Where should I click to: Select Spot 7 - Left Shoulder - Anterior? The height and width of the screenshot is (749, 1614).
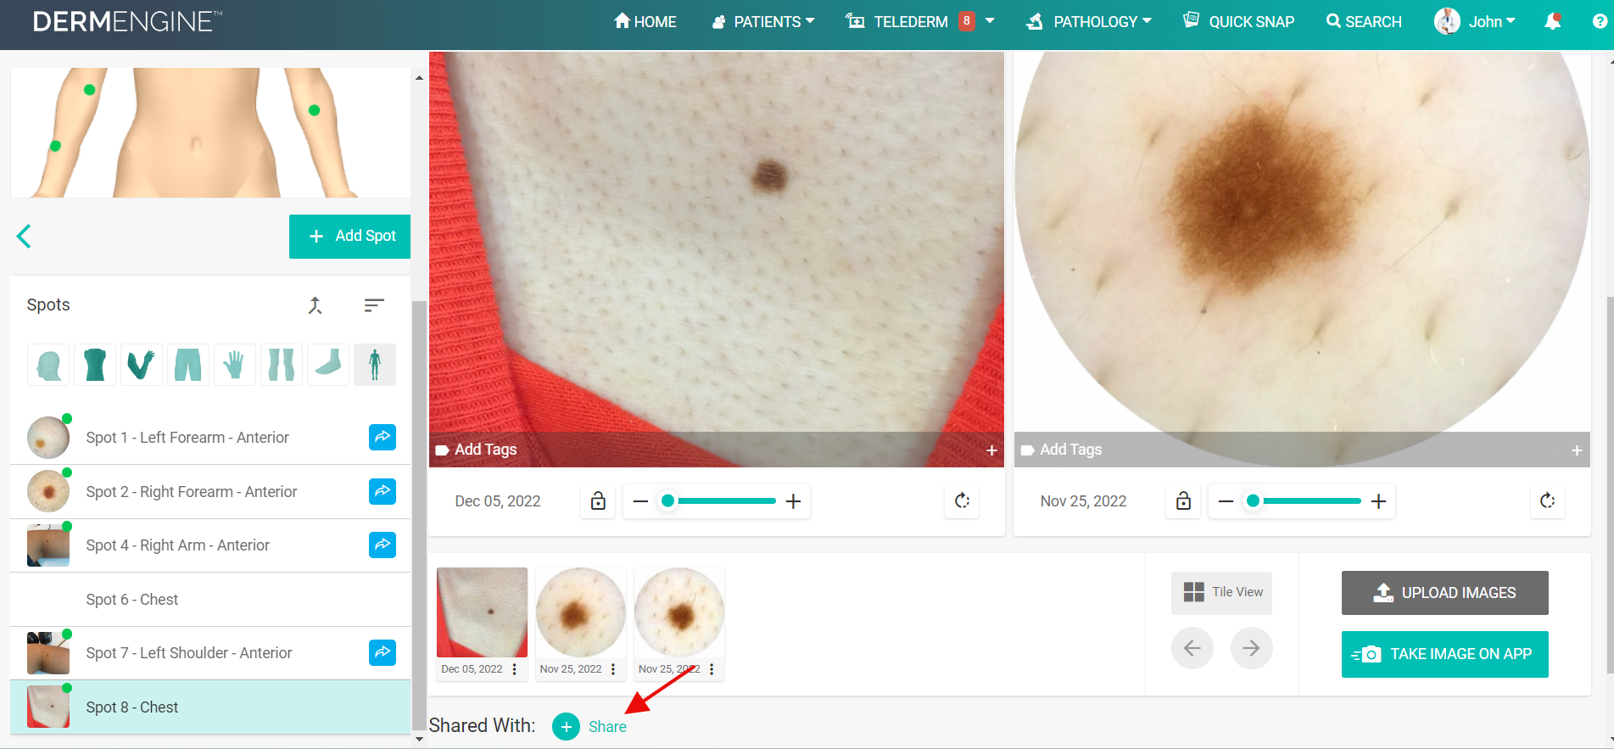pos(210,653)
